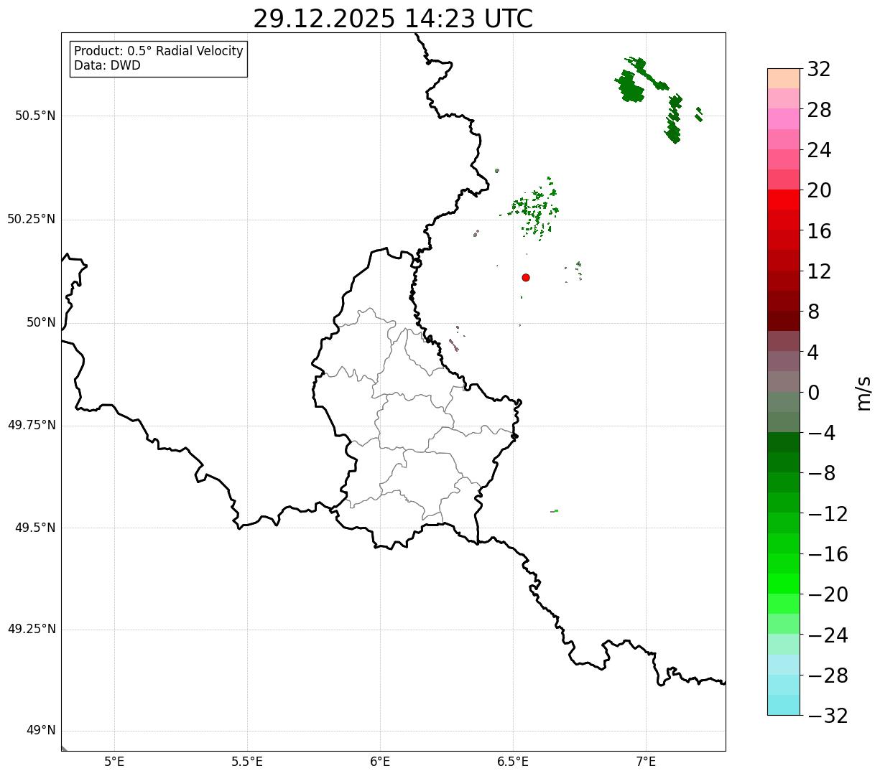Viewport: 880px width, 776px height.
Task: Click the 49.75°N latitude label
Action: tap(32, 425)
